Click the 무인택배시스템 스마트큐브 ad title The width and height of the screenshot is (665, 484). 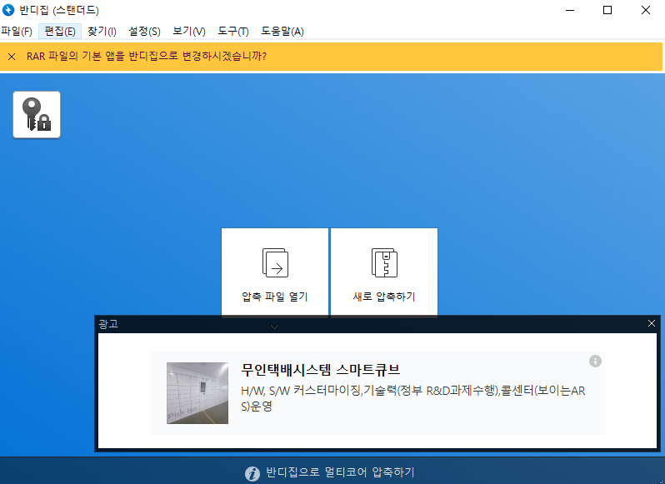tap(320, 370)
